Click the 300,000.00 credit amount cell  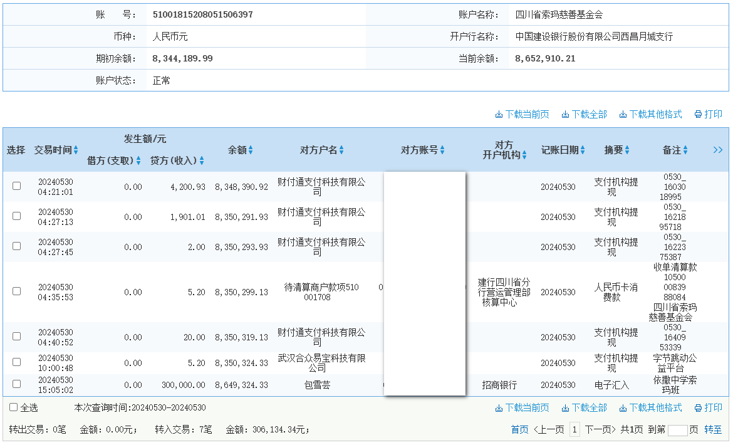(x=183, y=385)
